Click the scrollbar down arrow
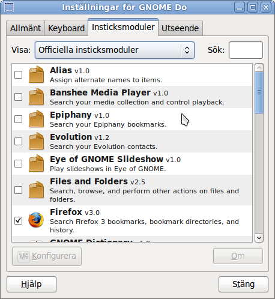This screenshot has height=299, width=275. [259, 238]
